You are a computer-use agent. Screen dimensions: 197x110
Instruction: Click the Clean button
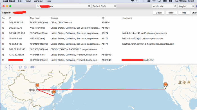(x=159, y=13)
